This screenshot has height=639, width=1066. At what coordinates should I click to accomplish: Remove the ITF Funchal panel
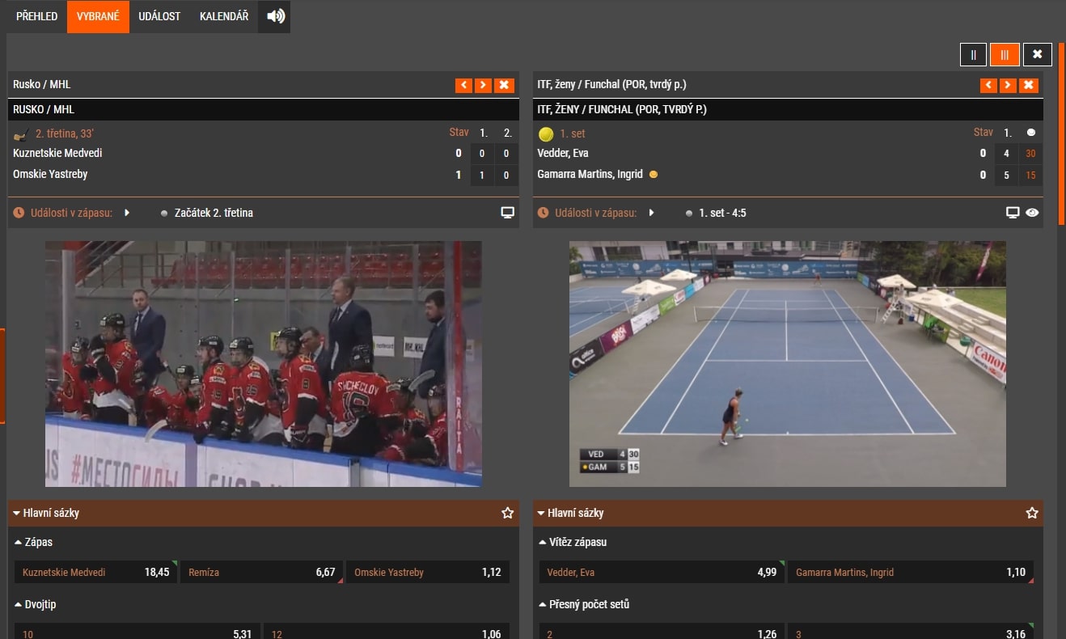[x=1029, y=85]
